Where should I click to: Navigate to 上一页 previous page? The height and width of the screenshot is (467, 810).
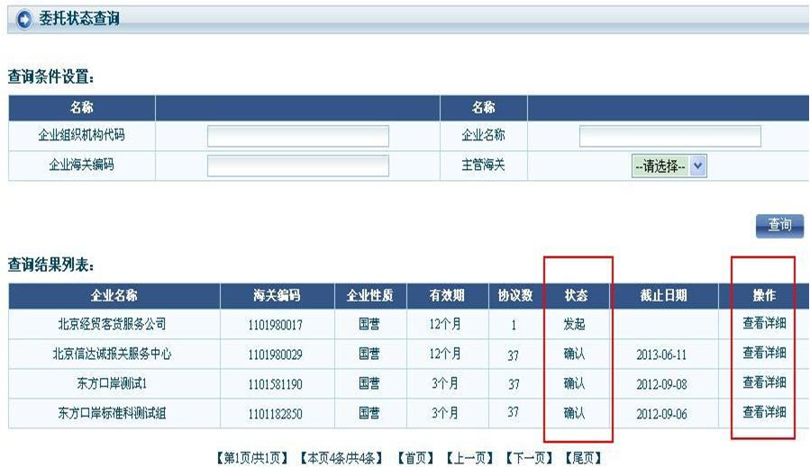[469, 458]
